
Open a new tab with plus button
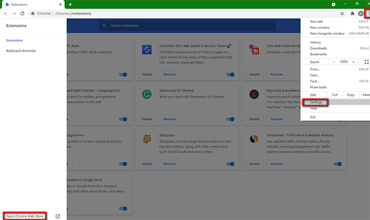70,4
